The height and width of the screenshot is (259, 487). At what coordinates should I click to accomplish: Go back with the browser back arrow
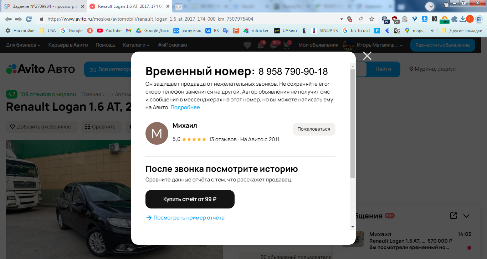8,19
